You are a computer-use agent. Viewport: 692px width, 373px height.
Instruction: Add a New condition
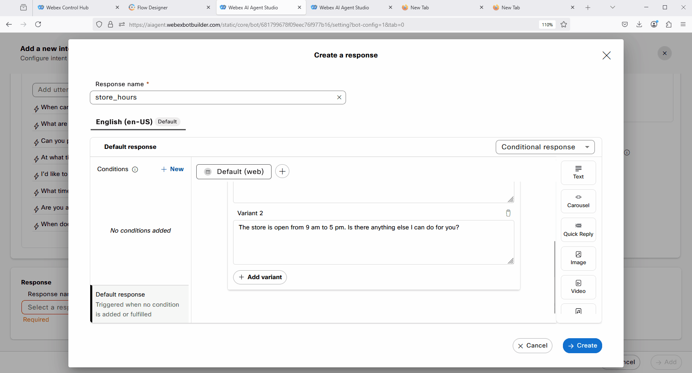pyautogui.click(x=172, y=169)
